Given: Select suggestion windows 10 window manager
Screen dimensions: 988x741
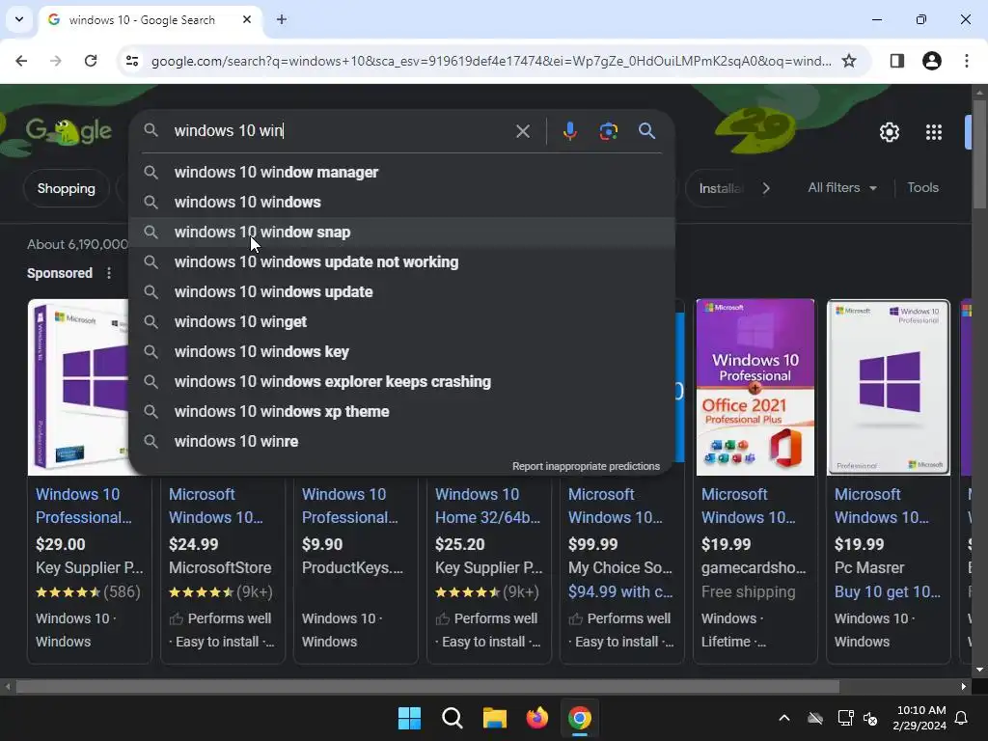Looking at the screenshot, I should [402, 172].
